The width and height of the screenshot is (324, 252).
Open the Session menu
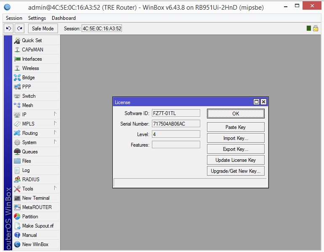coord(14,18)
